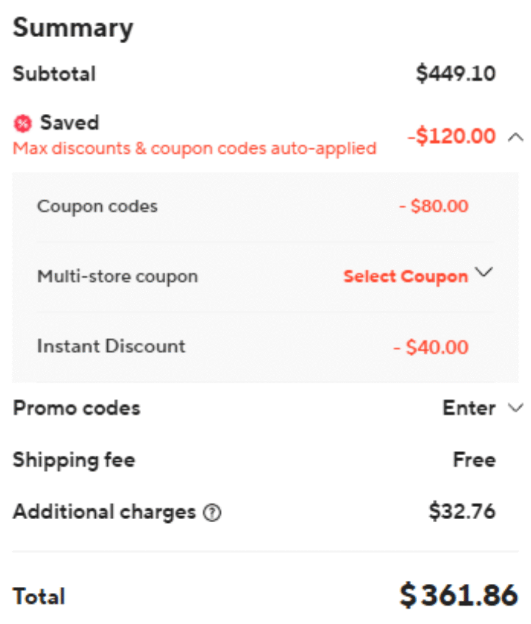Click Enter to add promo codes

468,408
